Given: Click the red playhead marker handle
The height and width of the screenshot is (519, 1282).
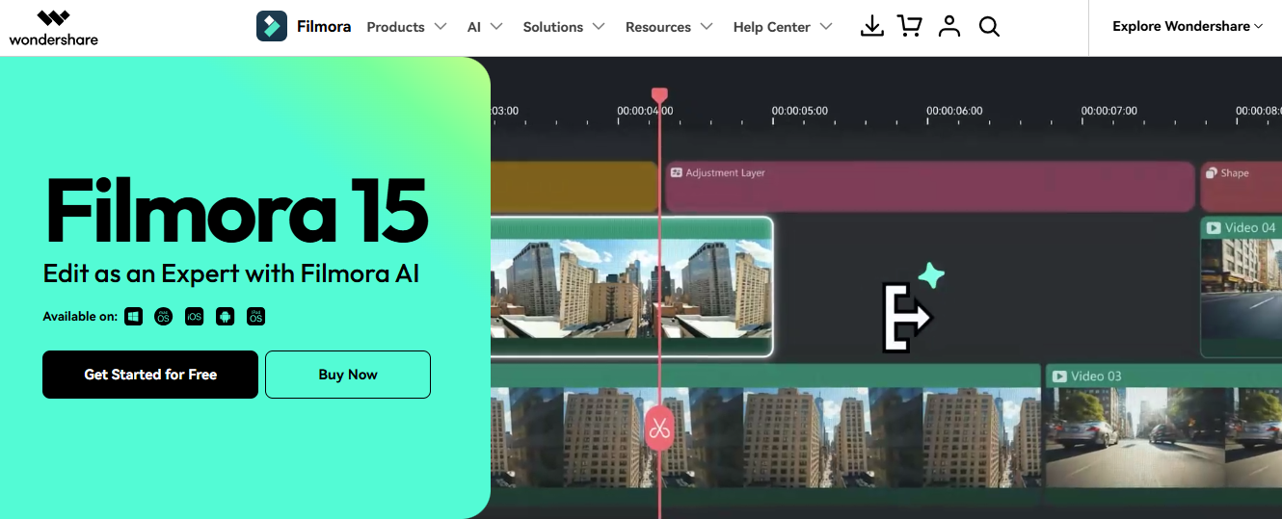Looking at the screenshot, I should coord(659,95).
